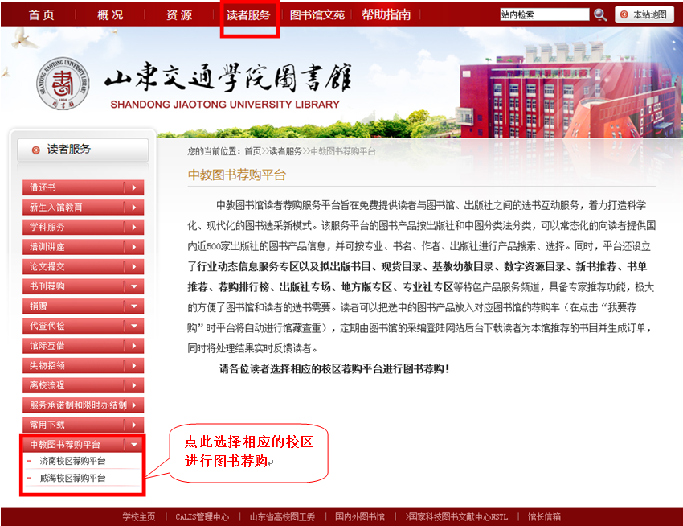Expand the 离校流程 arrow

134,385
